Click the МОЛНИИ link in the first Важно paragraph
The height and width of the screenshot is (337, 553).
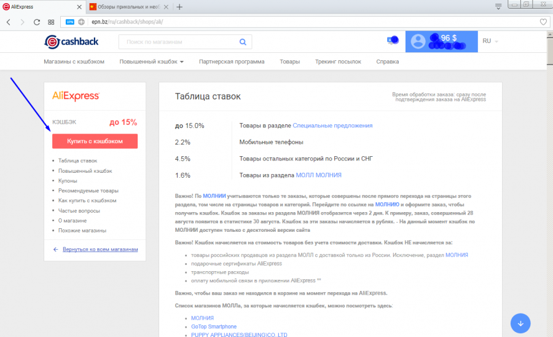point(214,196)
